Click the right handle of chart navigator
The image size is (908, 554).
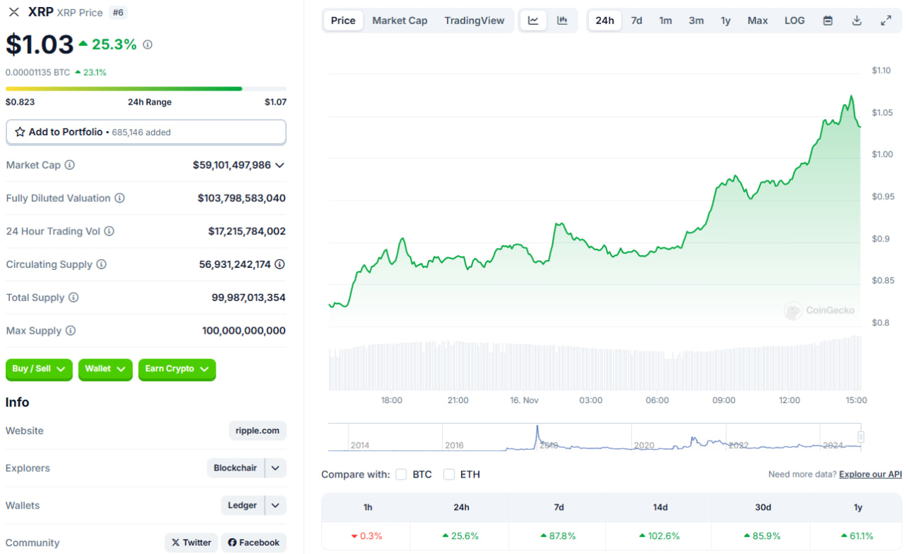[x=861, y=436]
